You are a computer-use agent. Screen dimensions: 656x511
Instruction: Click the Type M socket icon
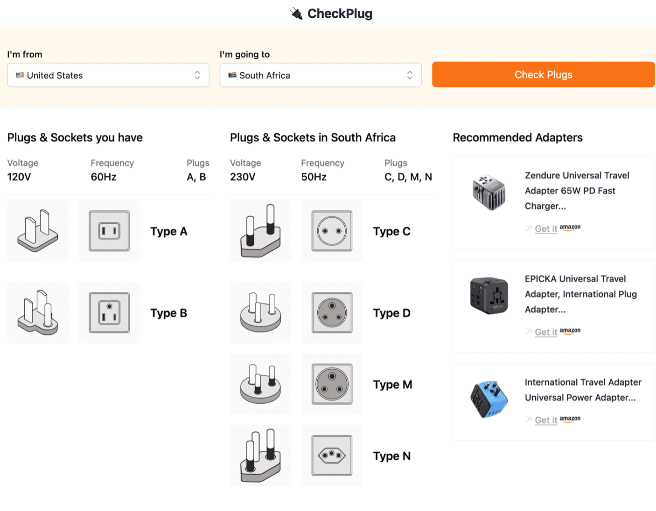(332, 384)
